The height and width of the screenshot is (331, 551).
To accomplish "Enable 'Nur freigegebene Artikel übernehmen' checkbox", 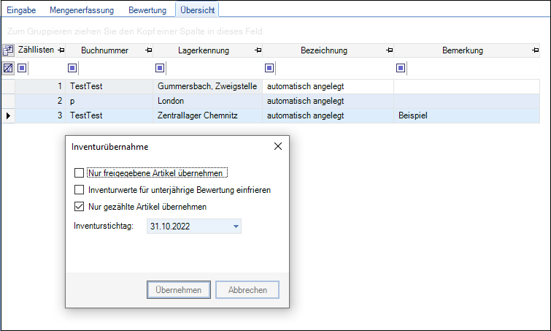I will (79, 173).
